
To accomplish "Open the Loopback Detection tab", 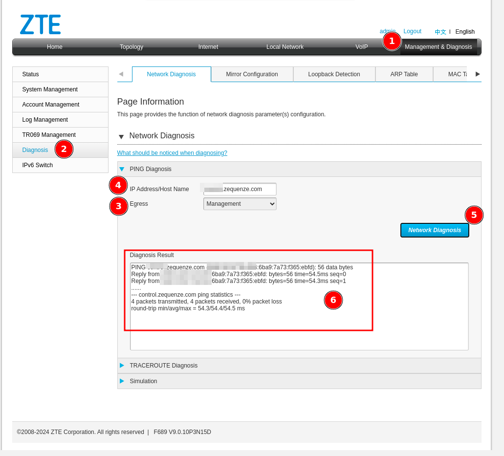I will [334, 74].
